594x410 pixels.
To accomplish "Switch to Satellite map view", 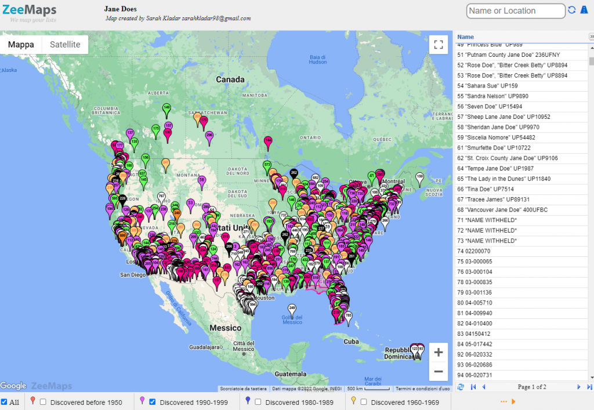I will point(65,45).
